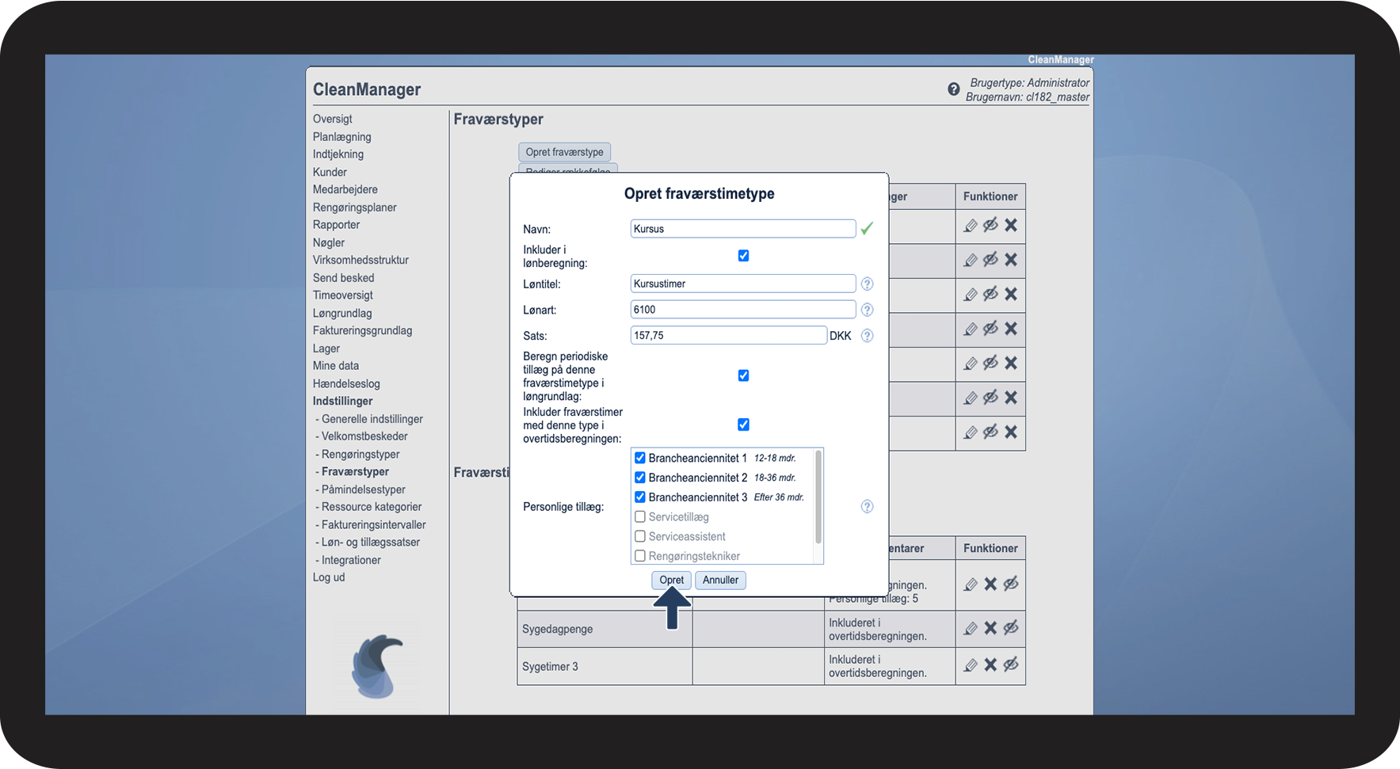Screen dimensions: 1400x769
Task: Click hide eye in last Fraværstyper table row
Action: 990,432
